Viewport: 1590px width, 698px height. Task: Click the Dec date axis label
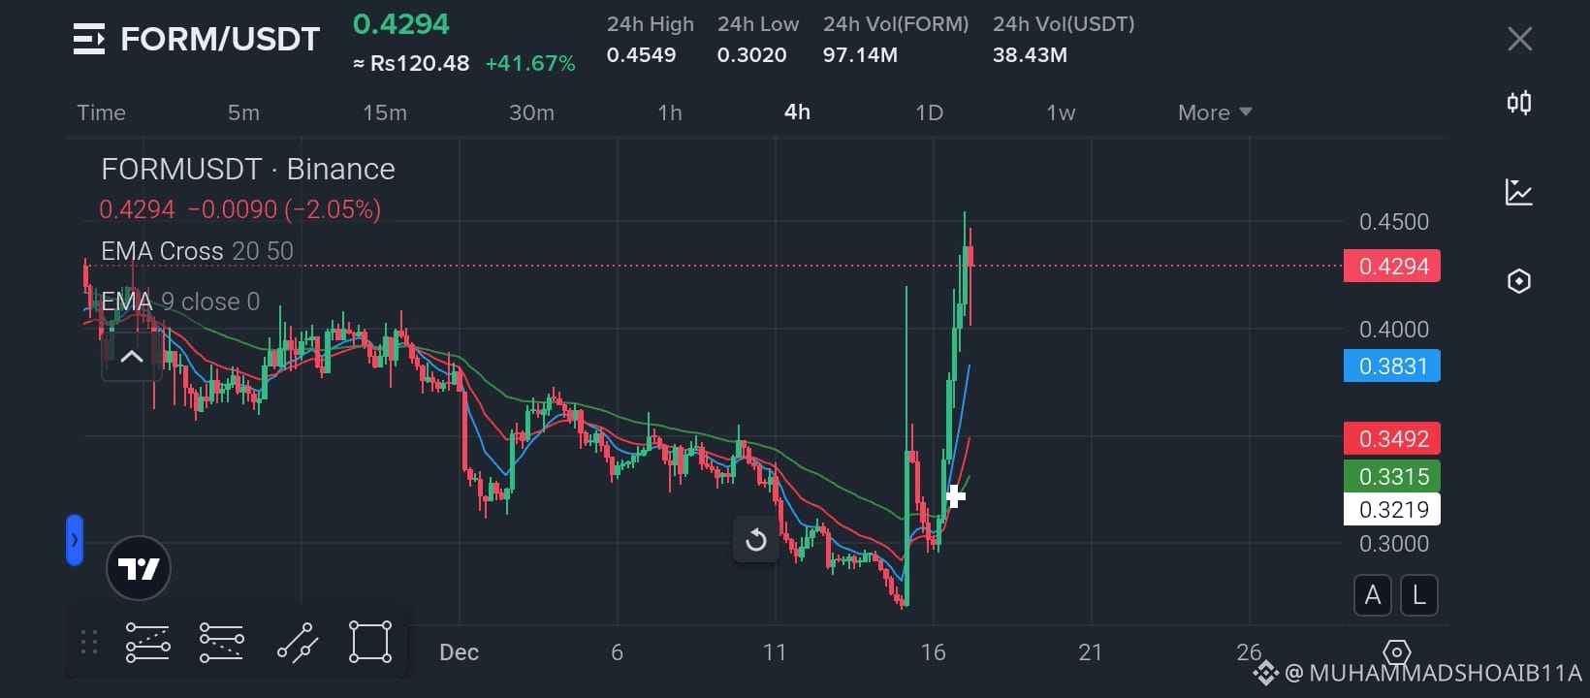(459, 651)
